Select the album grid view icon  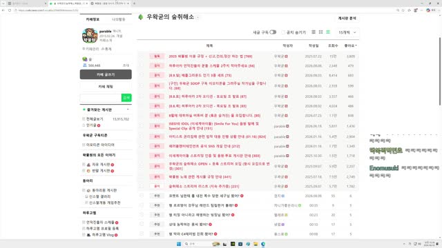point(320,32)
